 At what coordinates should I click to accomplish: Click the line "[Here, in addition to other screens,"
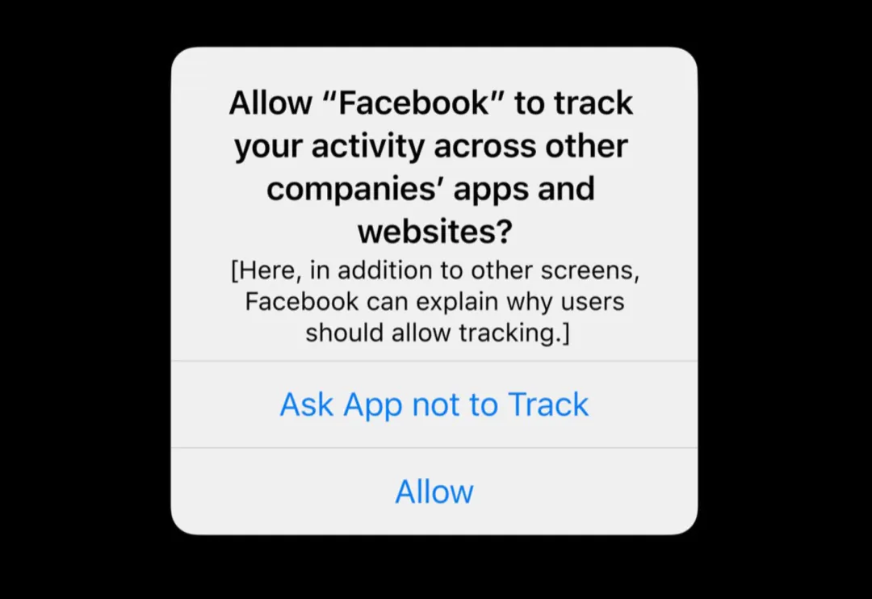435,271
